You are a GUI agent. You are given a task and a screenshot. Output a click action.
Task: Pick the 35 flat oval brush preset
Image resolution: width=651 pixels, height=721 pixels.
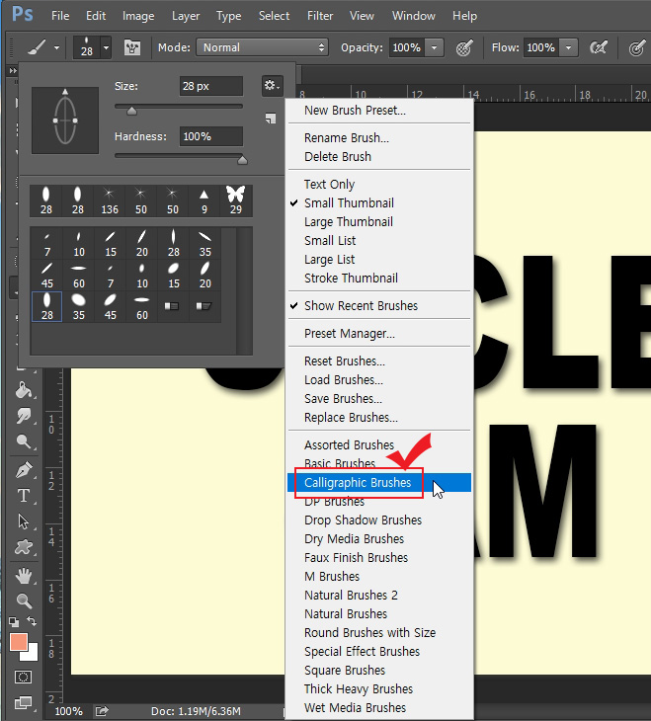point(79,307)
